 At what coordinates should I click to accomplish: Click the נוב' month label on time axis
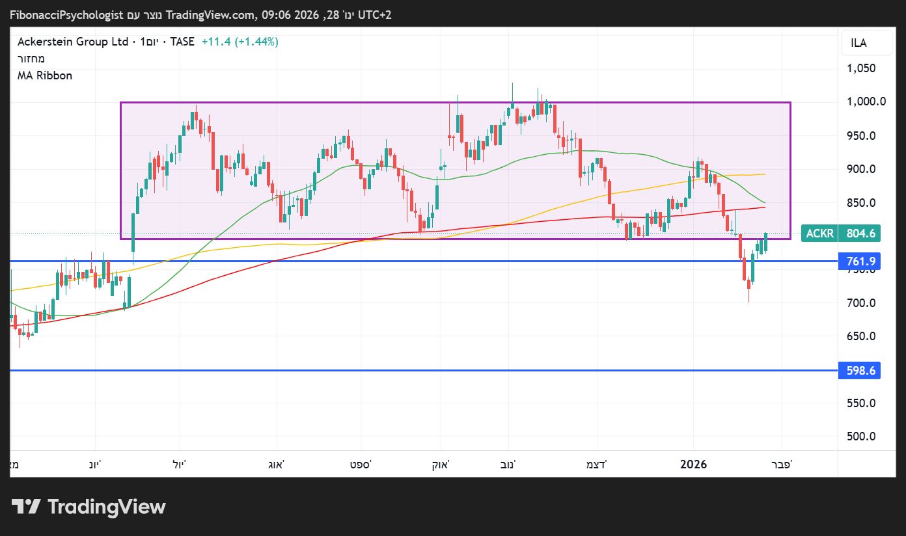[x=508, y=464]
